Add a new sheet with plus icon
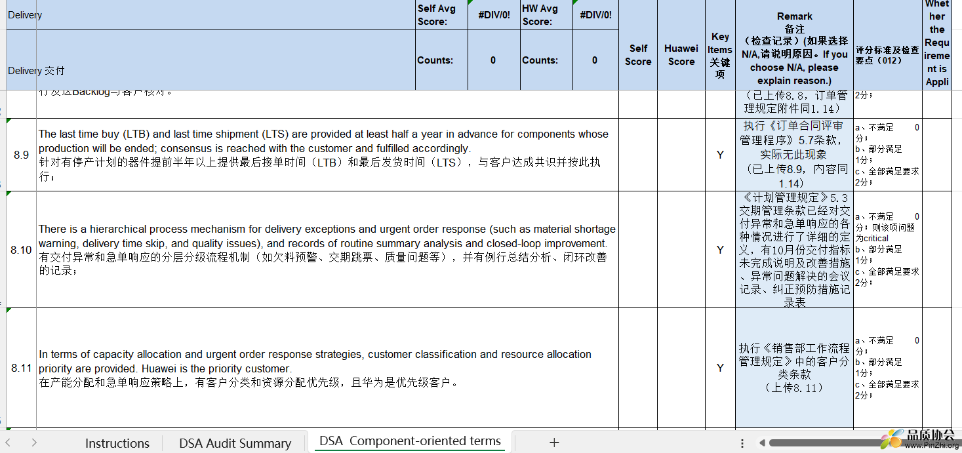The height and width of the screenshot is (453, 962). (554, 443)
